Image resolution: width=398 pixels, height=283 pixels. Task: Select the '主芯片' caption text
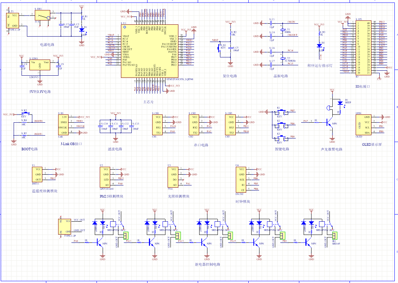click(148, 102)
